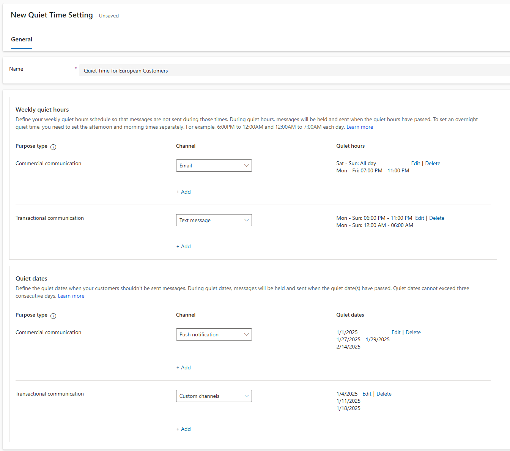Expand the Custom channels dropdown
The image size is (510, 451).
coord(214,396)
